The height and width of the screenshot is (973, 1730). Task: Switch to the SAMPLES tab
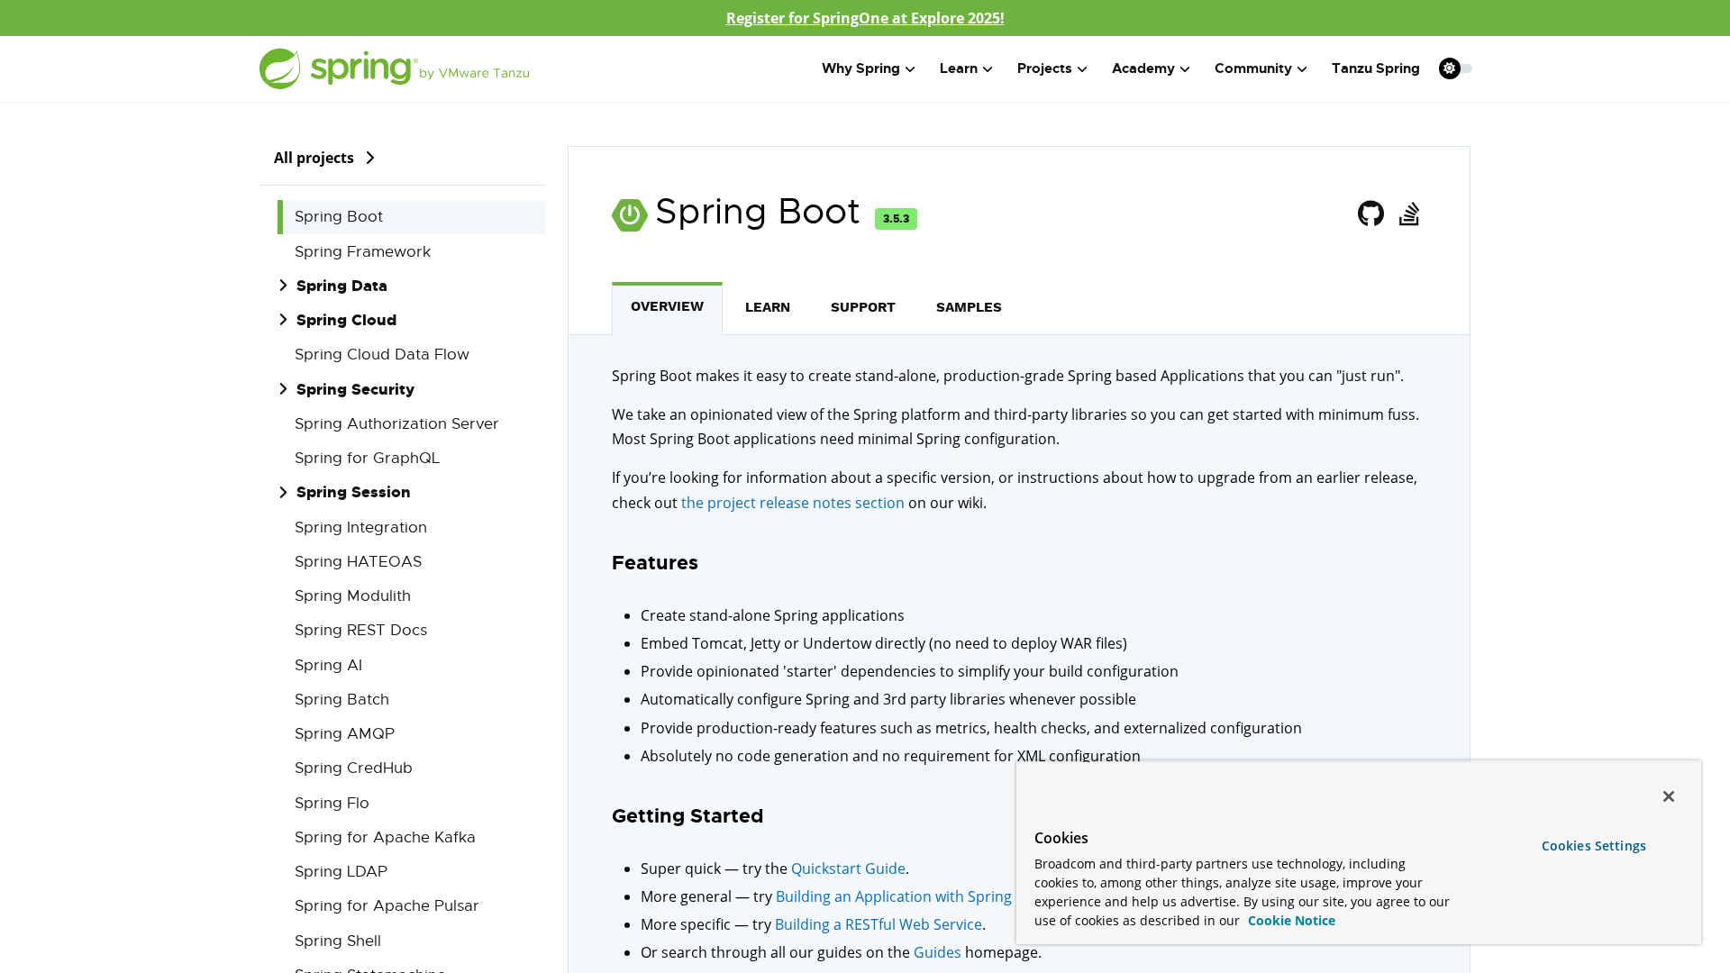pyautogui.click(x=969, y=307)
